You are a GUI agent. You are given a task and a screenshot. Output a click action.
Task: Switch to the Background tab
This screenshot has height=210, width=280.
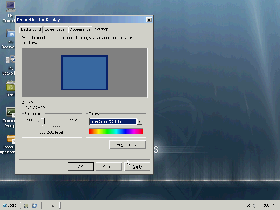(31, 30)
